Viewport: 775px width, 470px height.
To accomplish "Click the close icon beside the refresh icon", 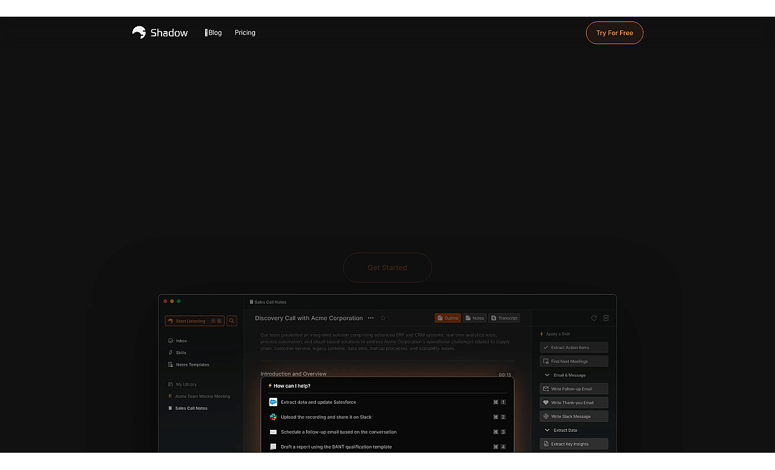I will 606,318.
